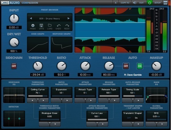Click the Threshold -39.04 dB value field
Viewport: 171px width, 130px height.
click(x=38, y=75)
